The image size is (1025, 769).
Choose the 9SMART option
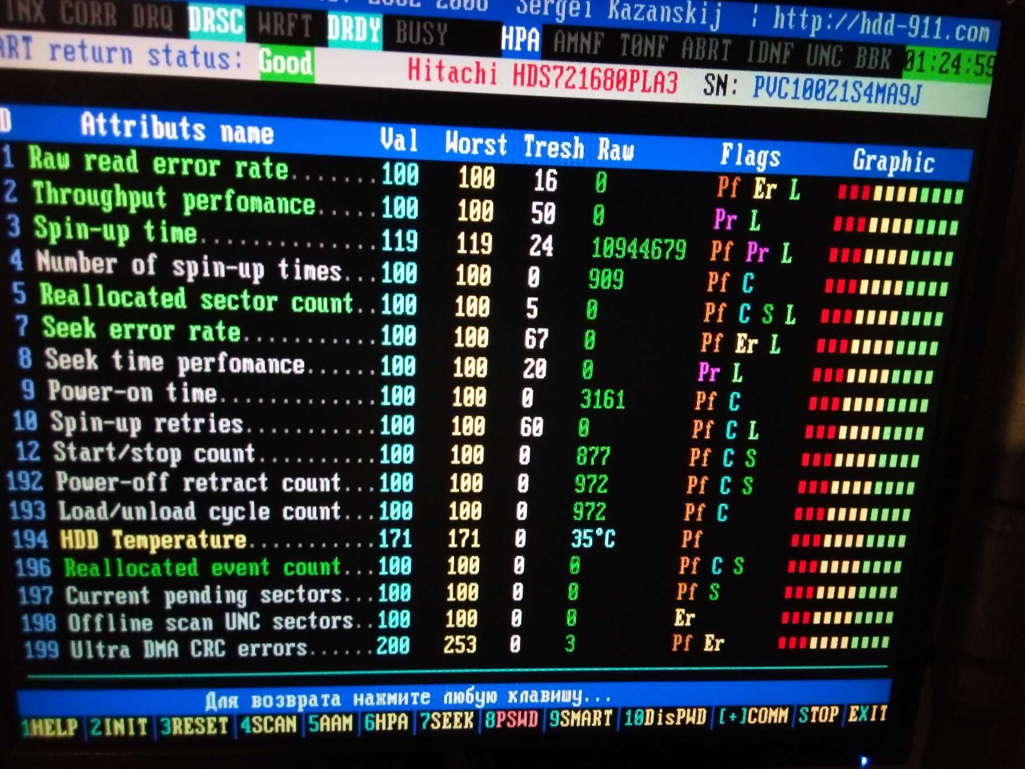click(x=580, y=718)
